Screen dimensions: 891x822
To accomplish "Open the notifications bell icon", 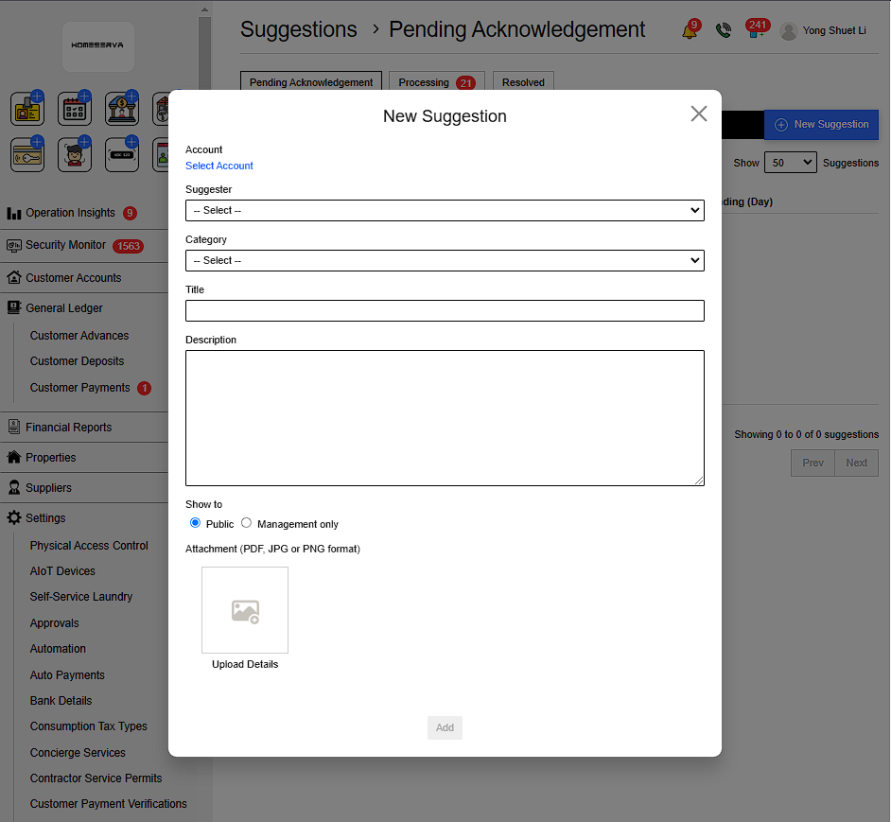I will click(690, 30).
